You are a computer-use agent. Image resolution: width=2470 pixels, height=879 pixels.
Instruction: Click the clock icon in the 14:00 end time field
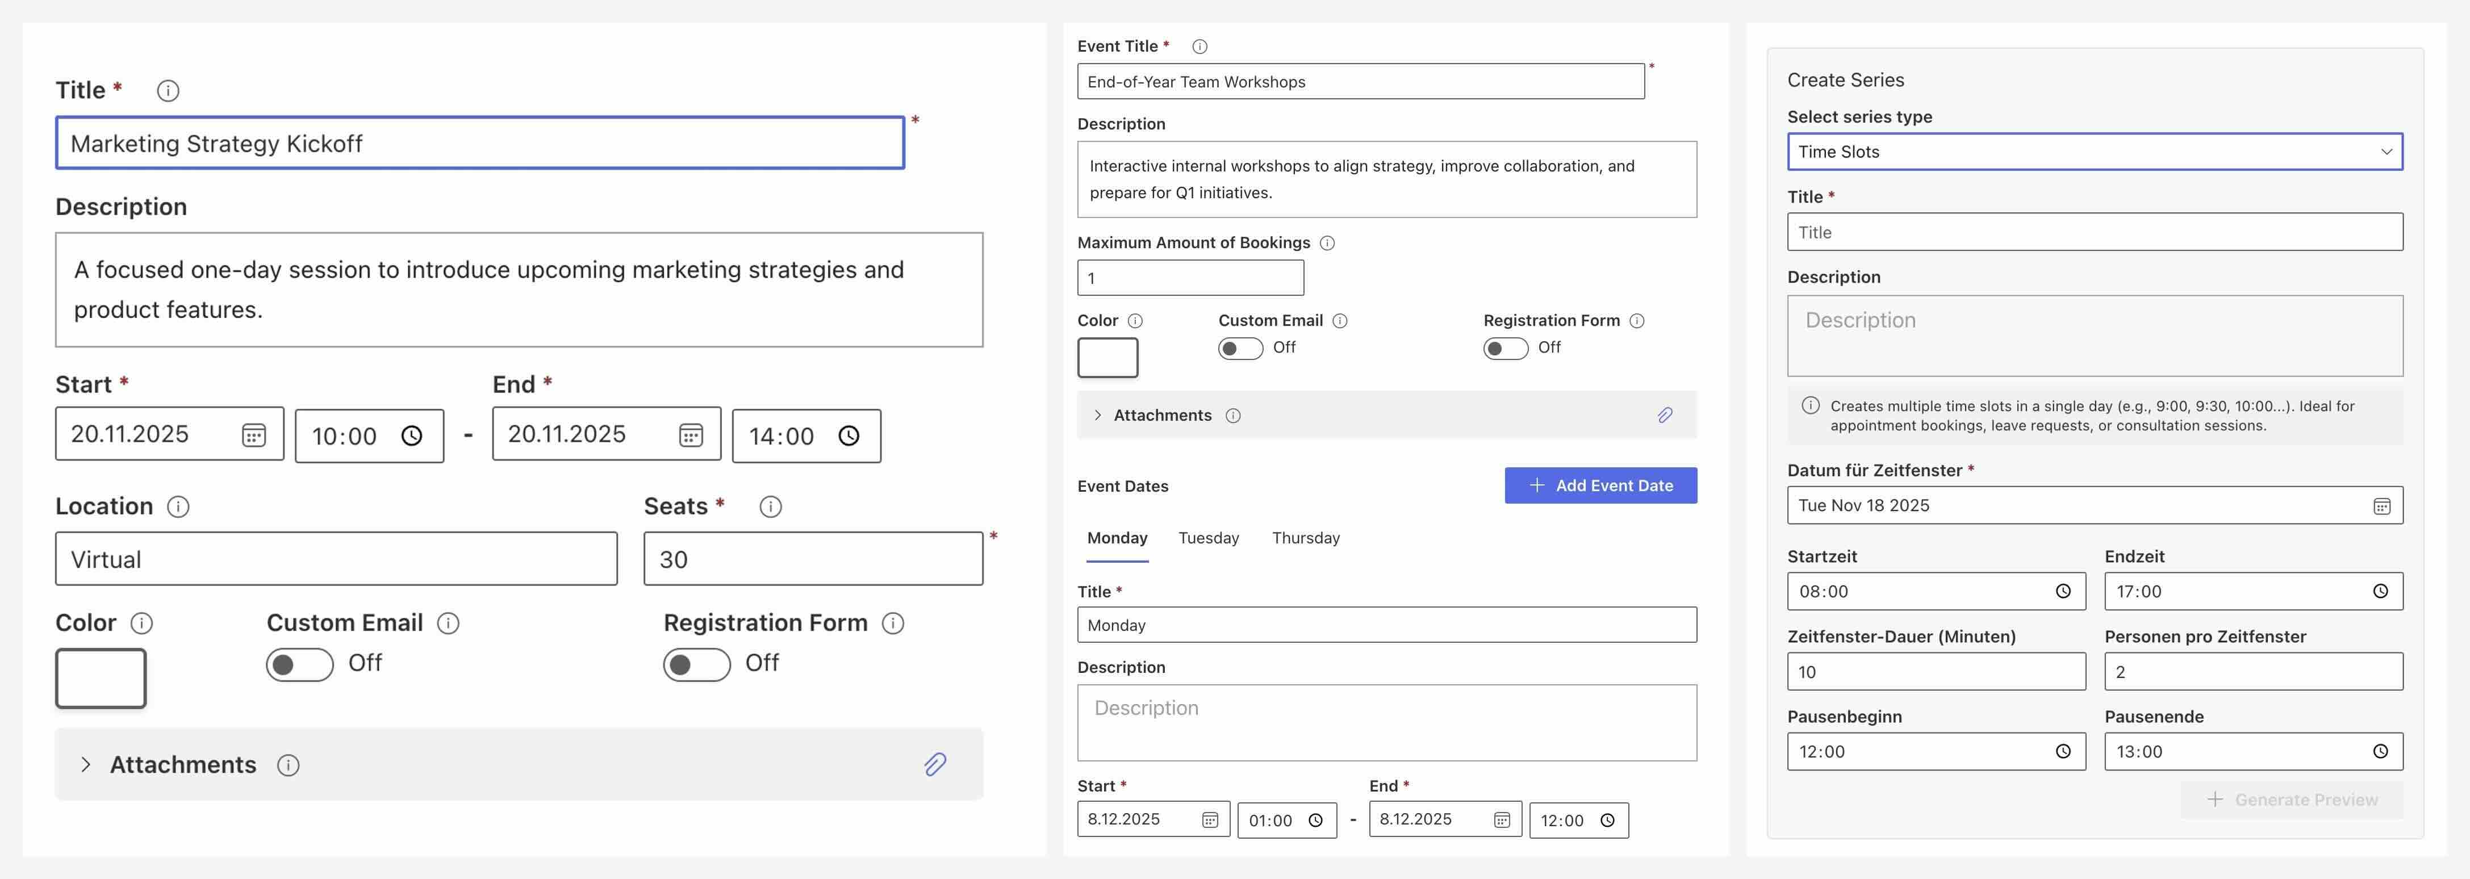click(849, 436)
